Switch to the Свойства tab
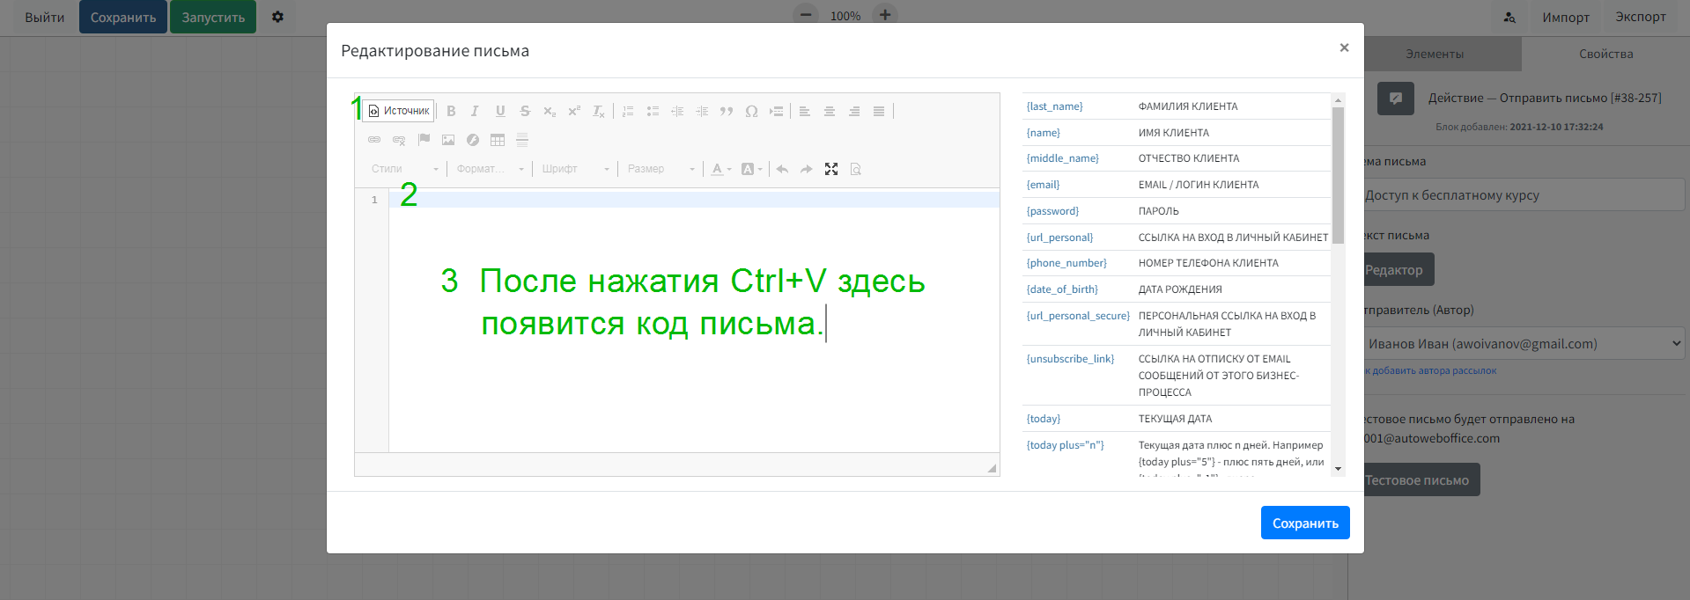 (1605, 54)
